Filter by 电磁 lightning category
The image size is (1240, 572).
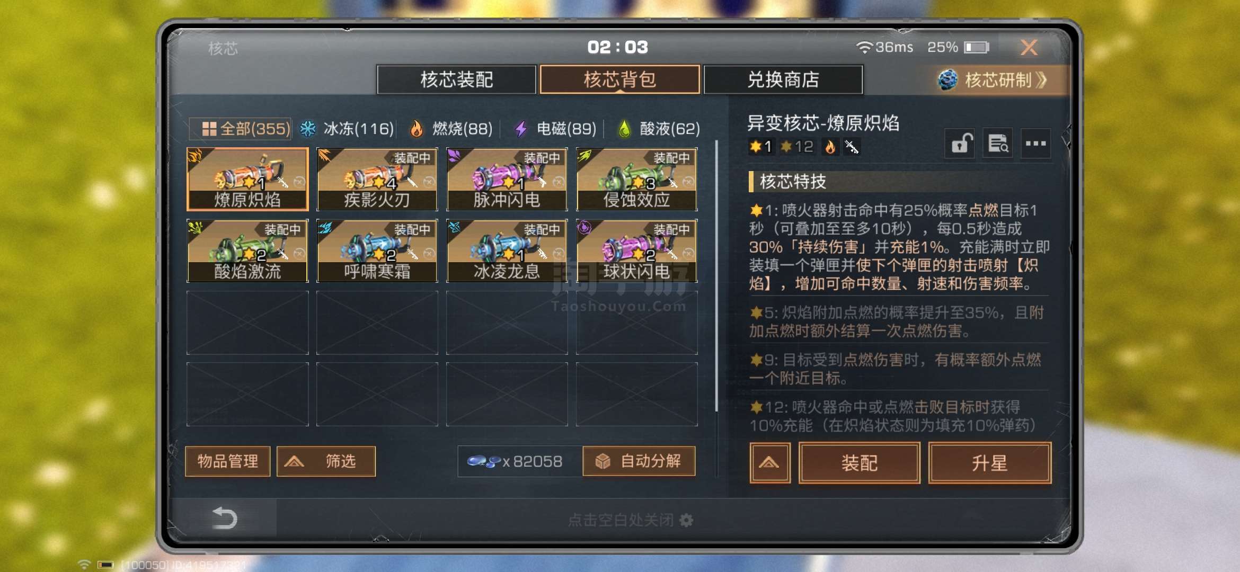[x=555, y=129]
